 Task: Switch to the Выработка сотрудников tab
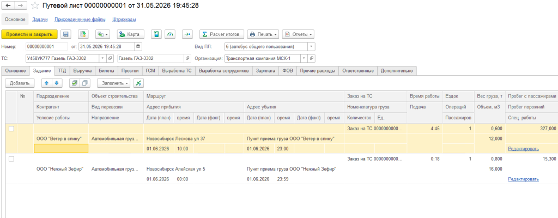pos(224,71)
